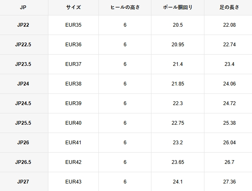This screenshot has width=252, height=191.
Task: Click the EUR40 size cell
Action: point(73,123)
